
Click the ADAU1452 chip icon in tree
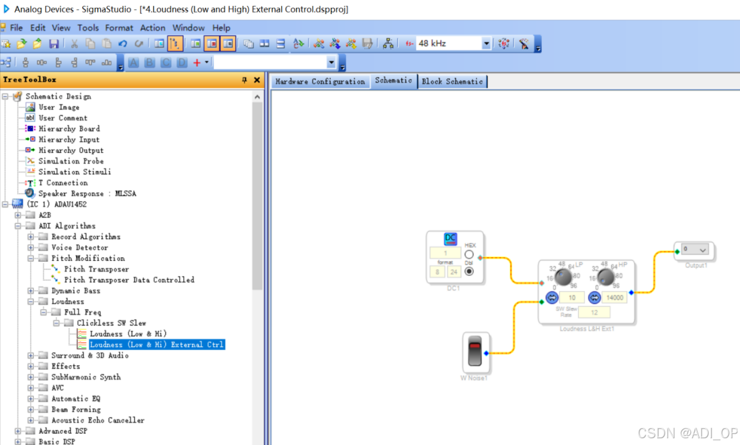click(x=17, y=204)
